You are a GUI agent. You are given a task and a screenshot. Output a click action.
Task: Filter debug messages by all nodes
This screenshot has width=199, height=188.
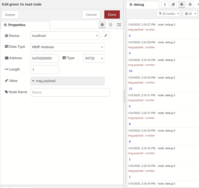(x=169, y=14)
